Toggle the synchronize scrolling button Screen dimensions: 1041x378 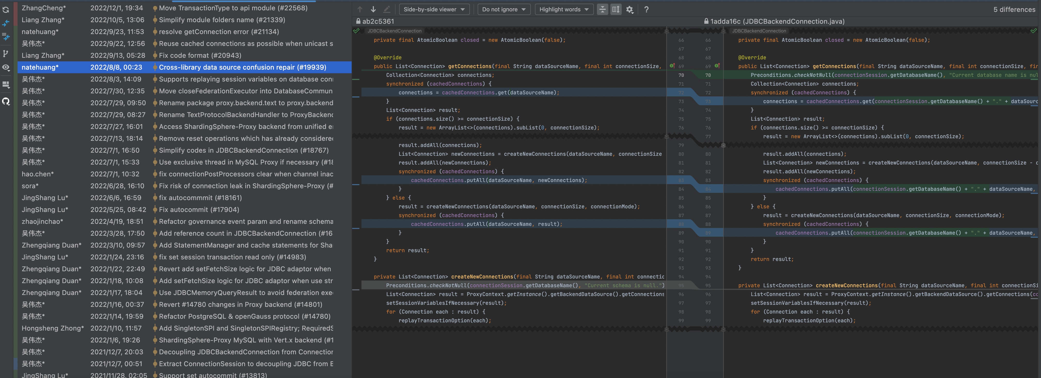pos(616,9)
